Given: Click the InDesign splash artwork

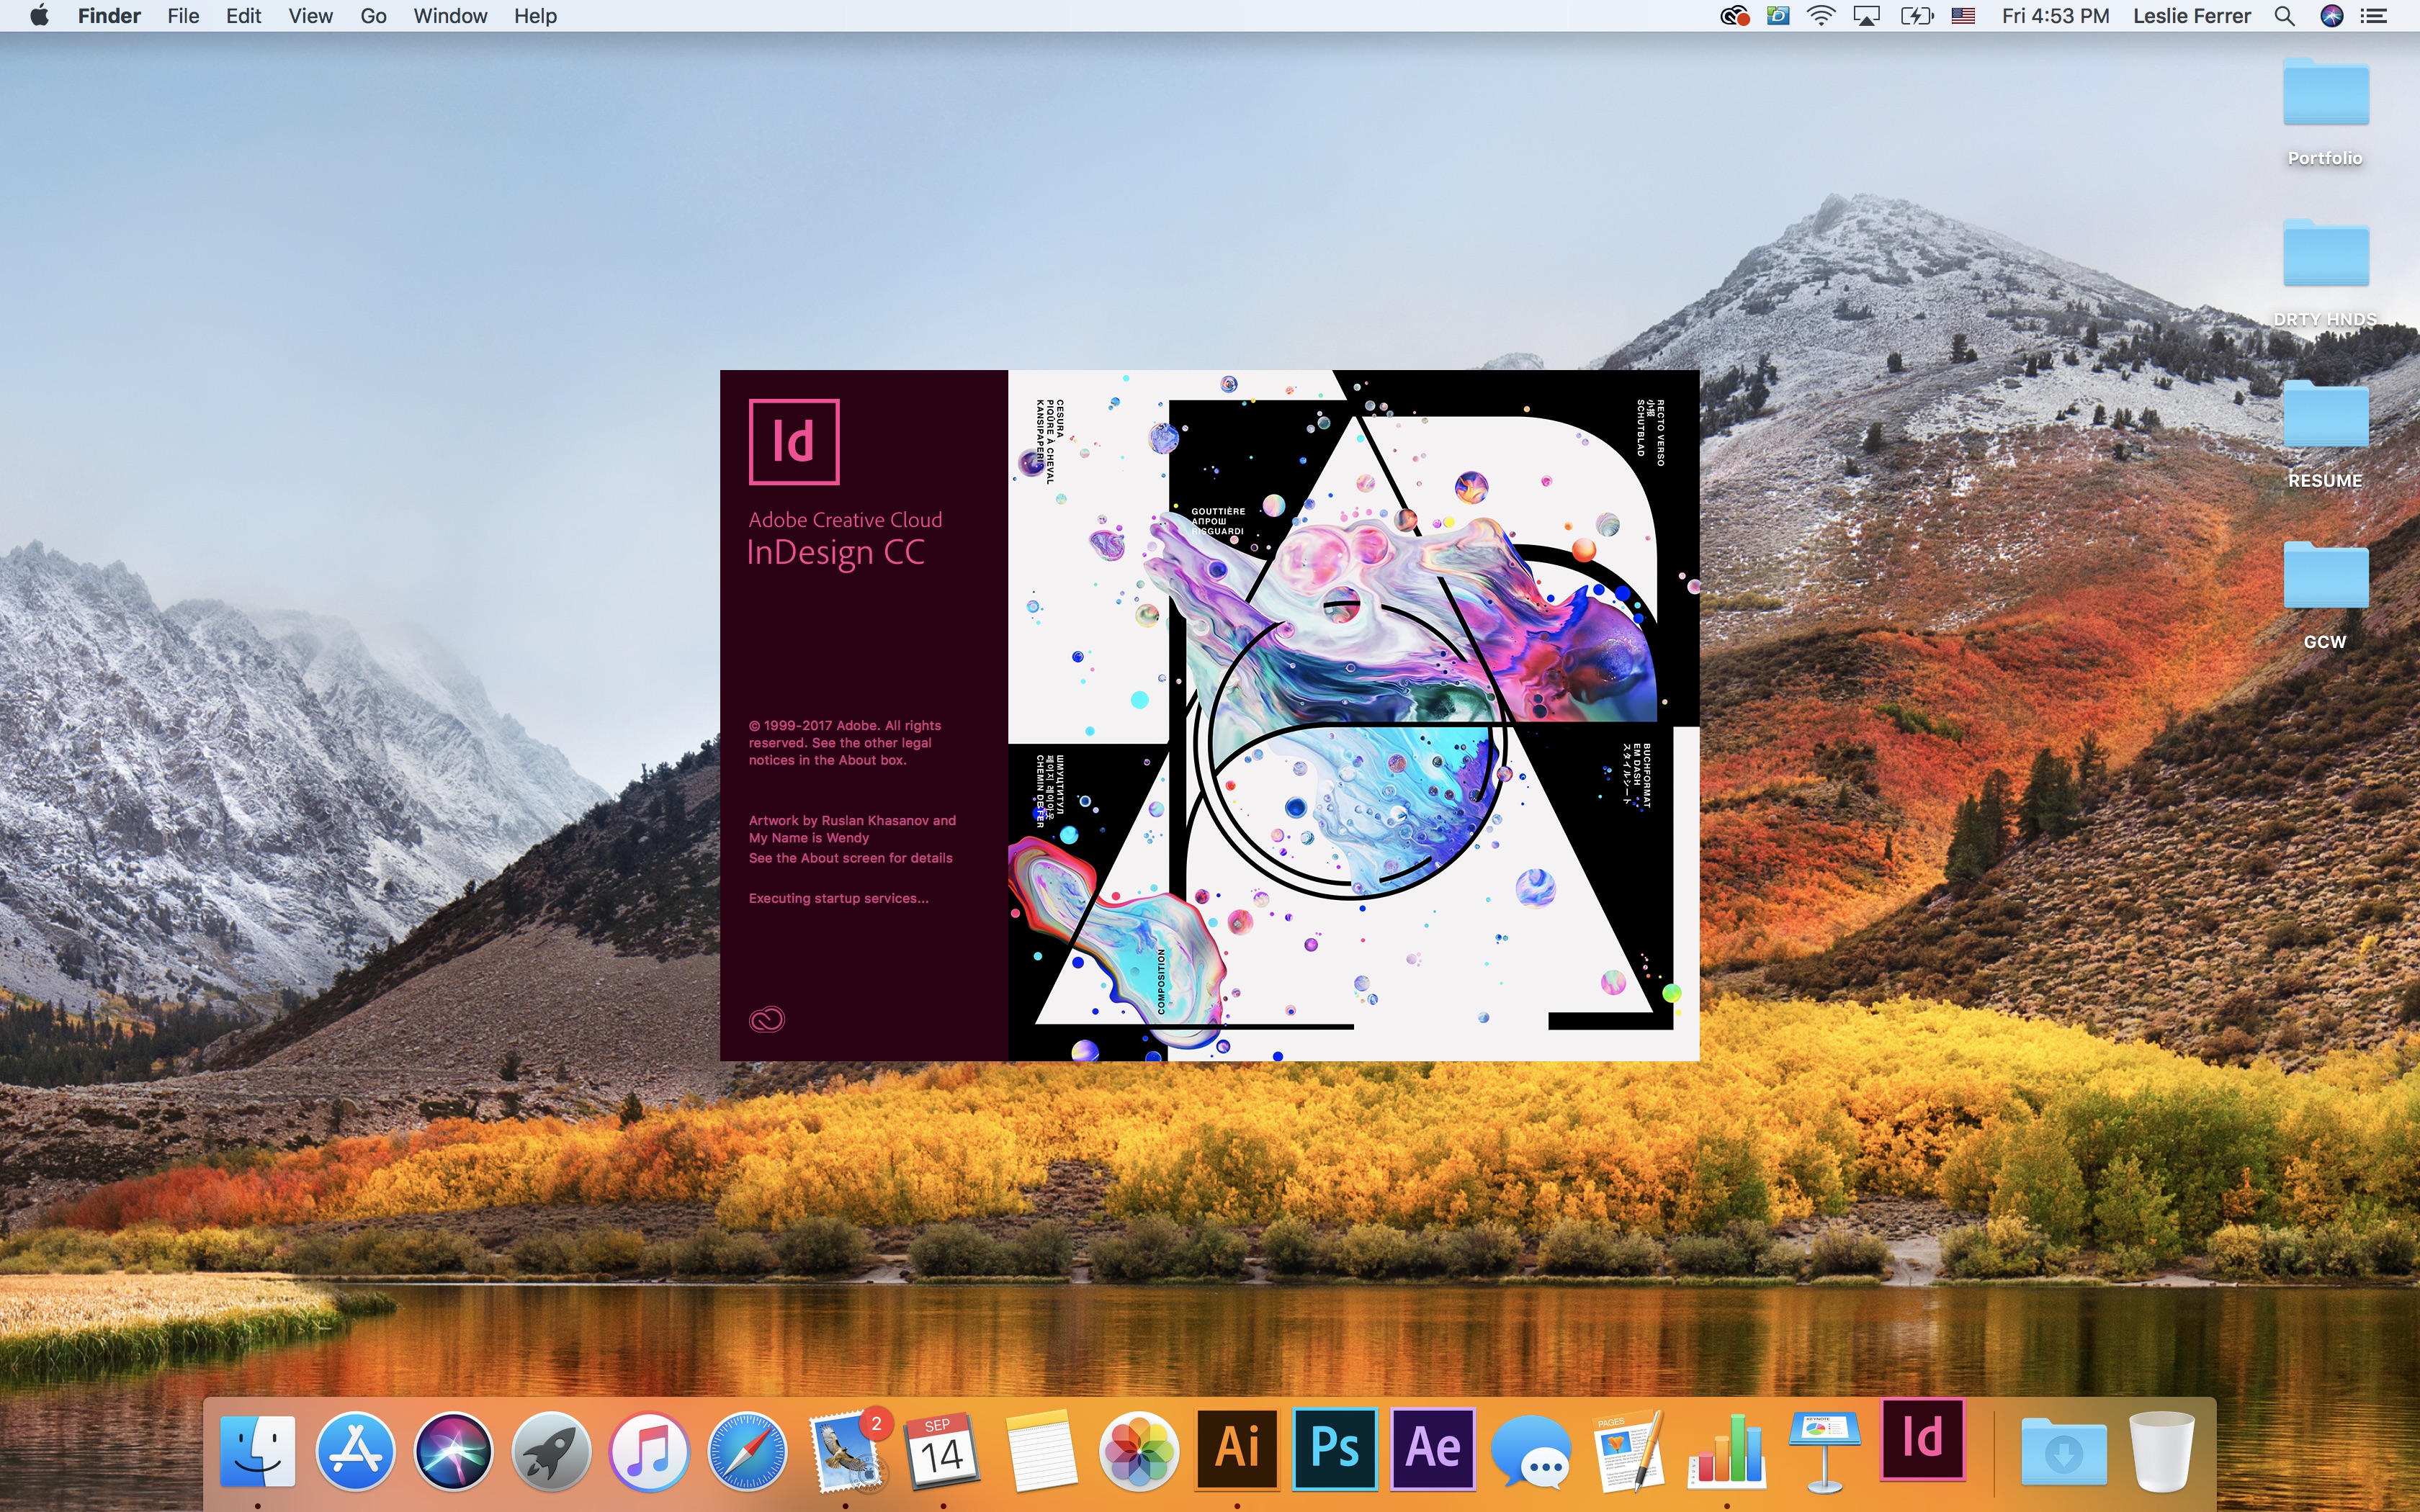Looking at the screenshot, I should click(1353, 715).
